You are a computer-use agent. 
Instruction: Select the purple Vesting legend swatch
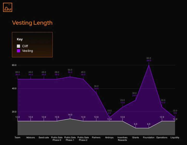[18, 51]
